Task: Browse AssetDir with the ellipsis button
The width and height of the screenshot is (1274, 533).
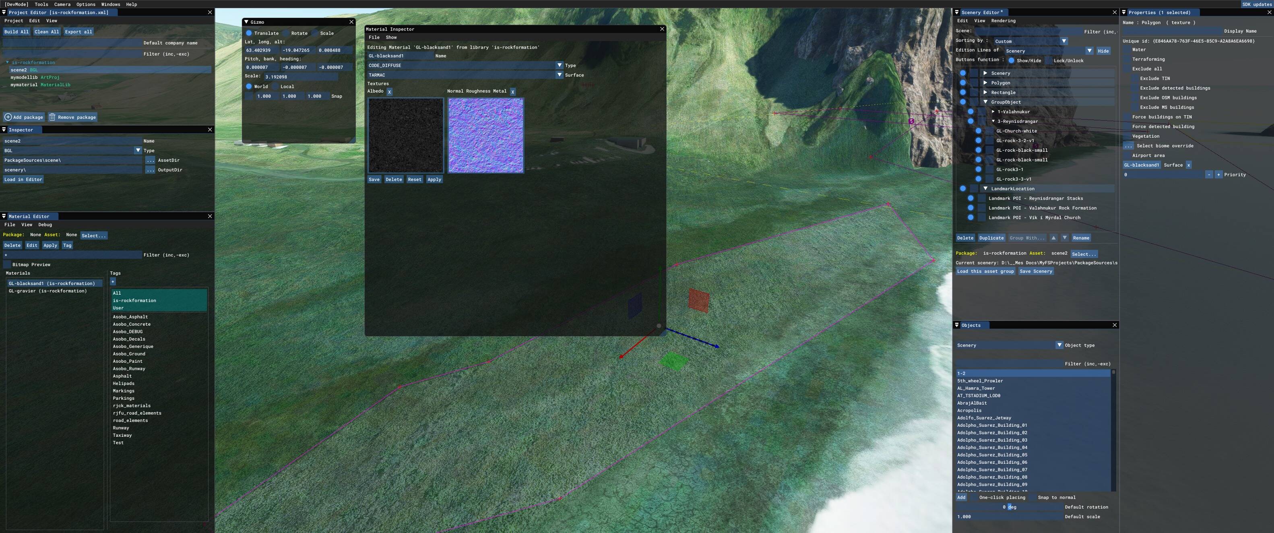Action: (x=150, y=160)
